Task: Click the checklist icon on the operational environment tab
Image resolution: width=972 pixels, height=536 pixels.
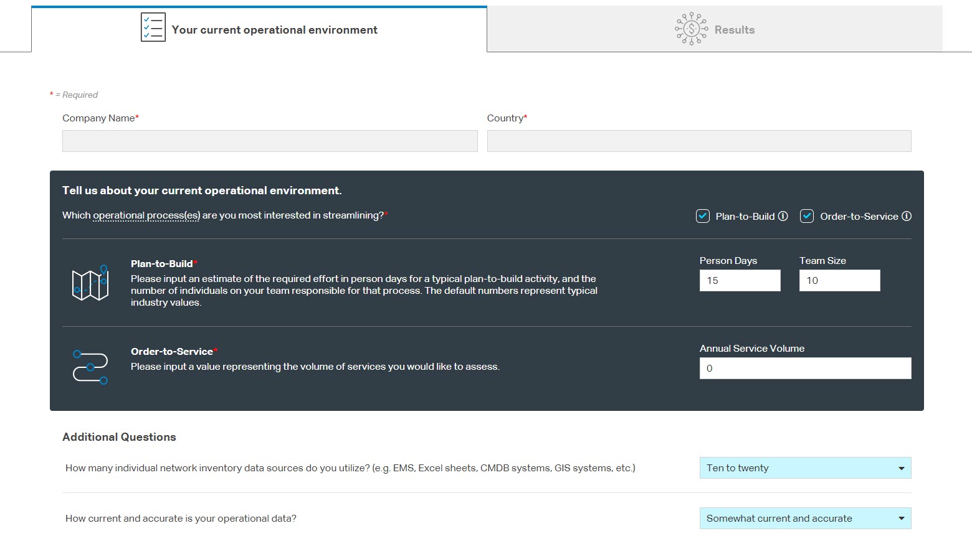Action: pyautogui.click(x=153, y=28)
